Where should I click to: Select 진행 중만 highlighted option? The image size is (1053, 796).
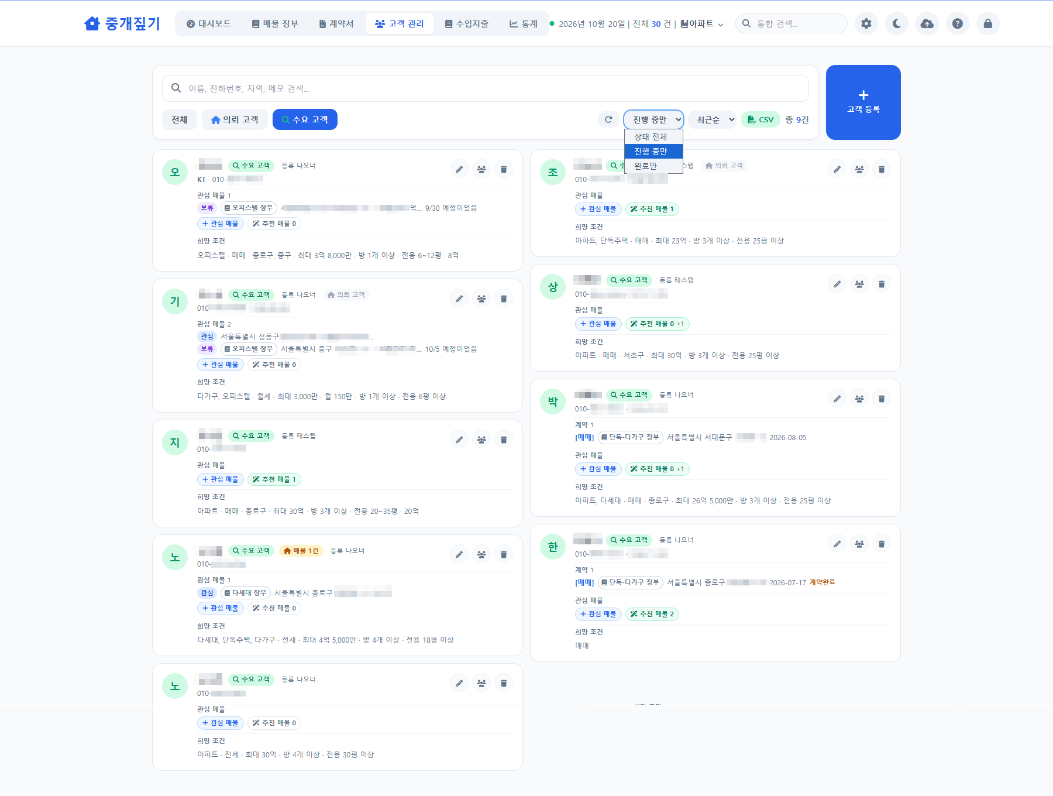tap(653, 151)
